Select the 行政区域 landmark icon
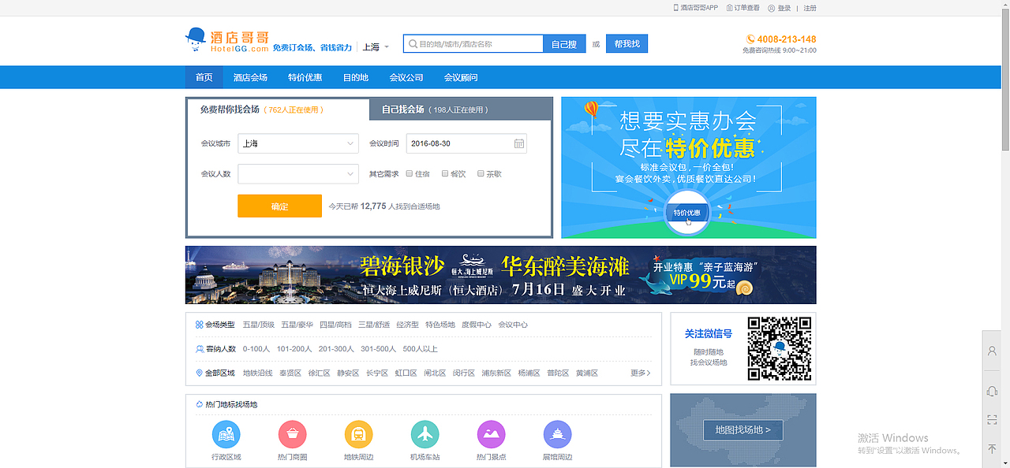The image size is (1010, 468). (226, 434)
